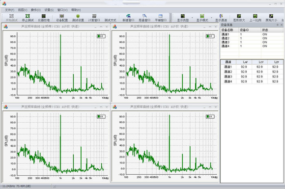The width and height of the screenshot is (285, 189).
Task: Open the 设置(S) settings menu
Action: tap(49, 10)
